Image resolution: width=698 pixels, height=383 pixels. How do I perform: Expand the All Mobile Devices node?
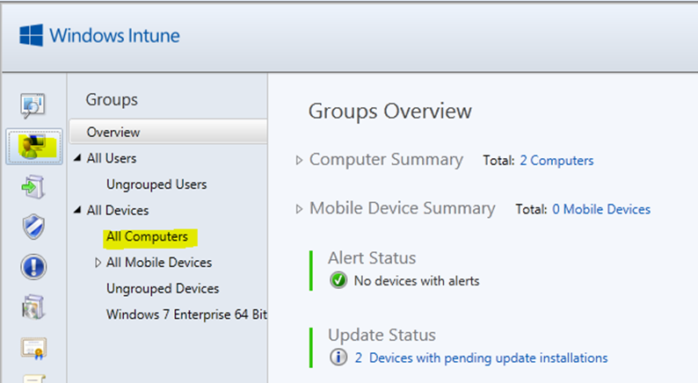pyautogui.click(x=98, y=263)
